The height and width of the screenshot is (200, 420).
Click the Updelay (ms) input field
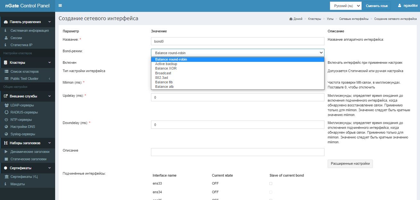238,97
